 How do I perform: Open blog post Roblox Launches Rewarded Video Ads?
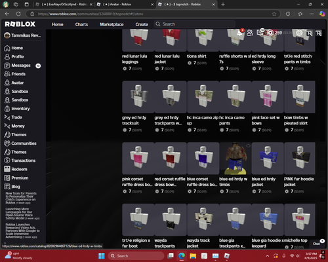22,231
